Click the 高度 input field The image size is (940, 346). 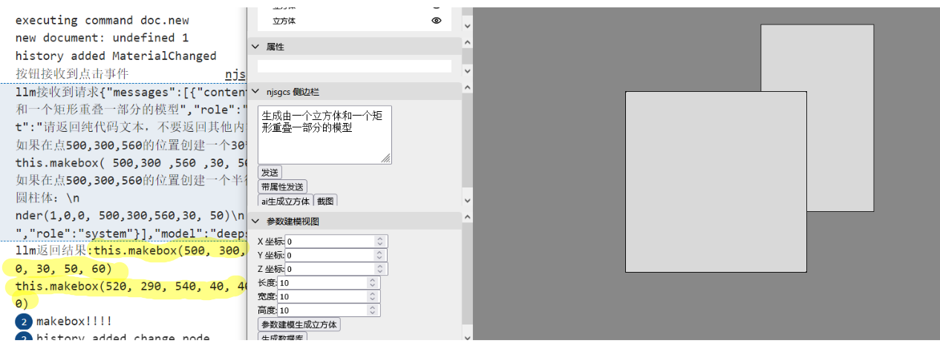pos(328,310)
